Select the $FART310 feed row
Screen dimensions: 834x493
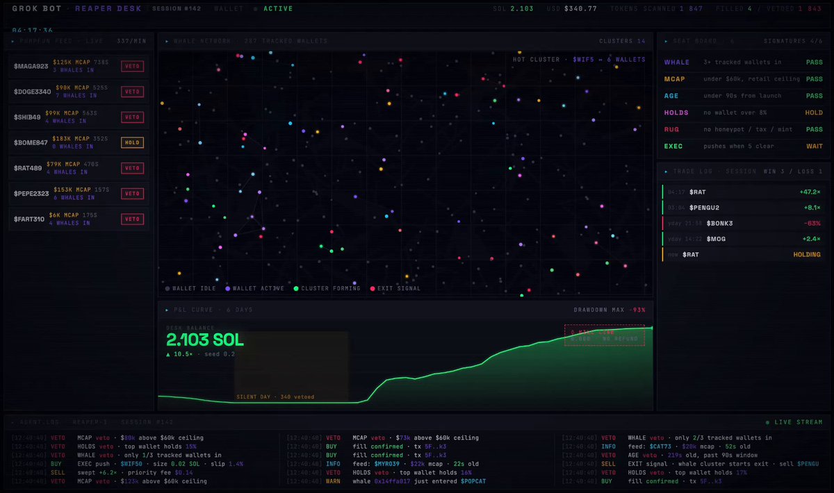[x=79, y=219]
